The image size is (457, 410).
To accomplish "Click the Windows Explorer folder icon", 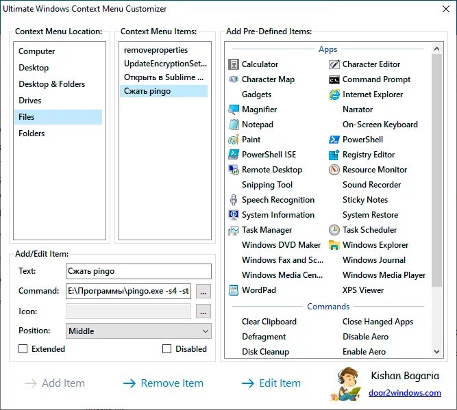I will (334, 245).
